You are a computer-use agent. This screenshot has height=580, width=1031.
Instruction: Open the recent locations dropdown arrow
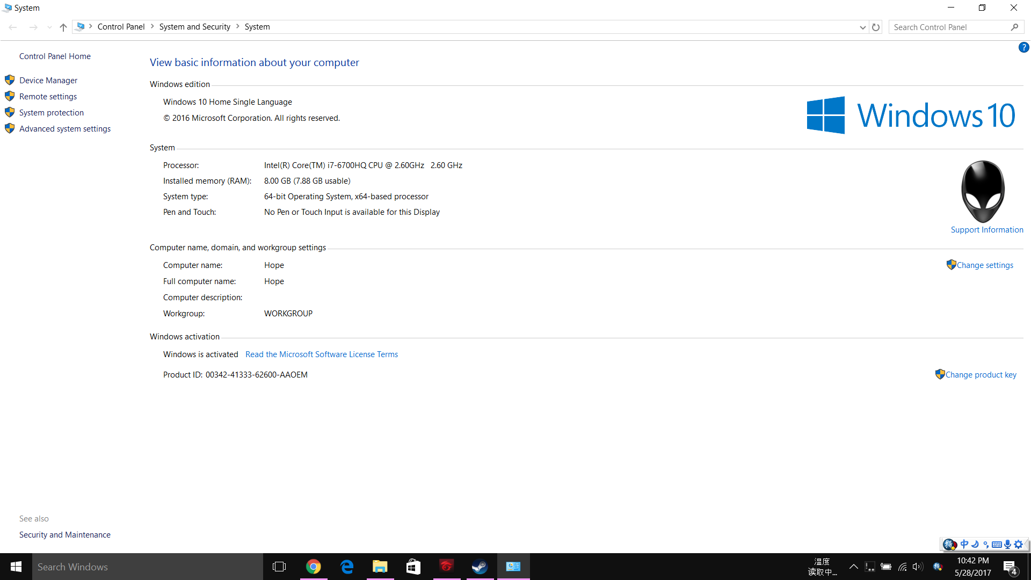[49, 27]
